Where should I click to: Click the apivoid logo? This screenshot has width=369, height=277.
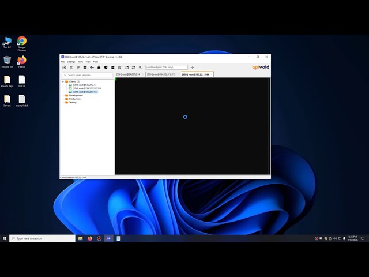point(261,67)
